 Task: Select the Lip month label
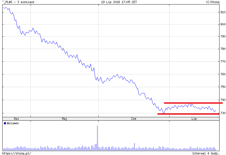[194, 119]
